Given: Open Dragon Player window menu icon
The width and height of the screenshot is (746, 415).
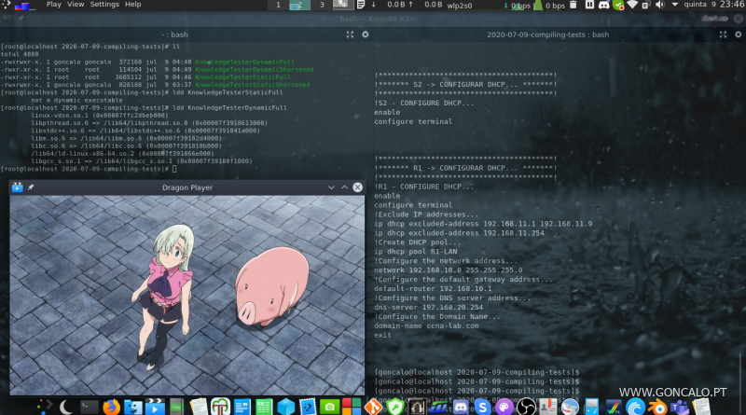Looking at the screenshot, I should click(17, 187).
